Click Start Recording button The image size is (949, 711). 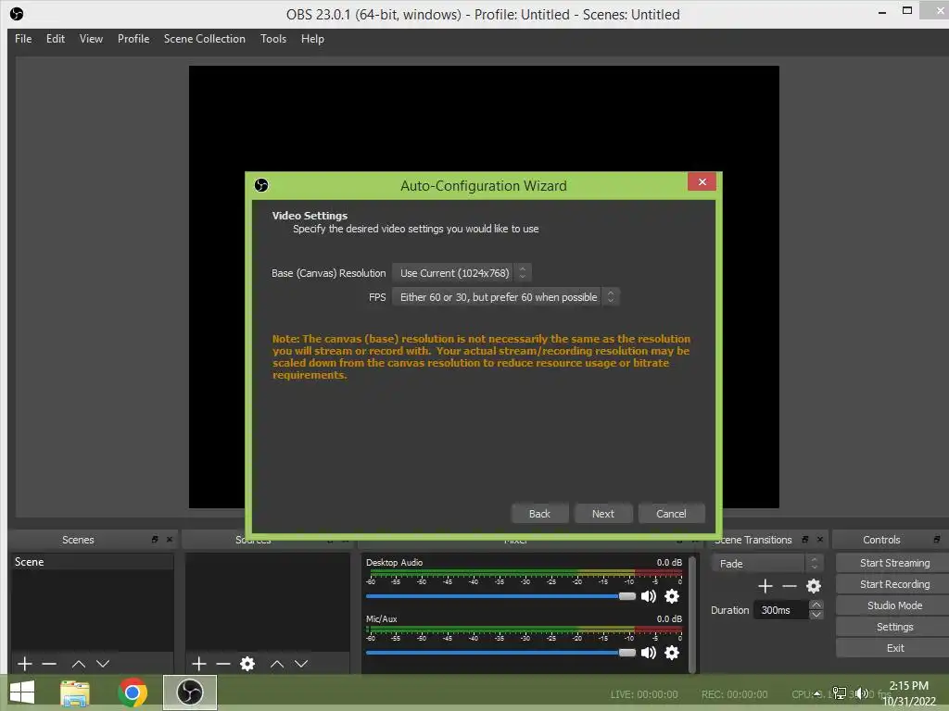click(x=894, y=584)
